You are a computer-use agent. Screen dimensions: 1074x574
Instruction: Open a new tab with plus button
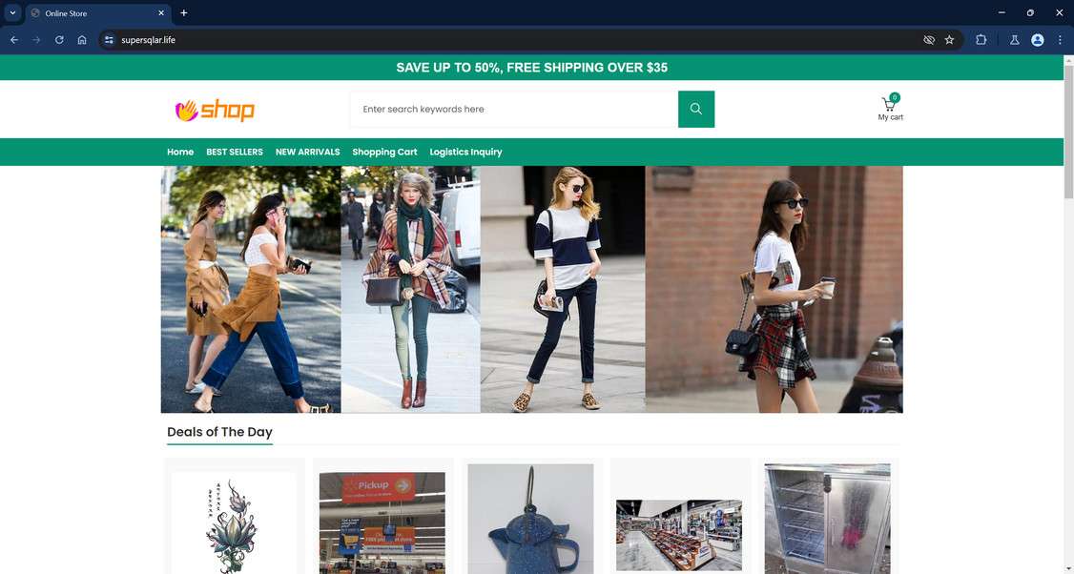click(x=183, y=13)
